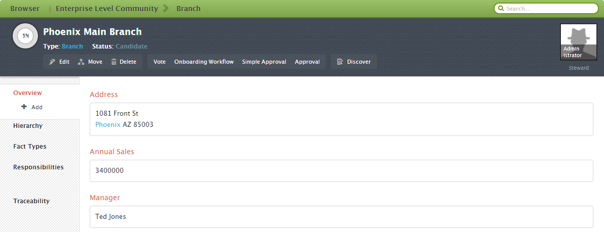Click the Vote button
The width and height of the screenshot is (604, 232).
pyautogui.click(x=160, y=62)
